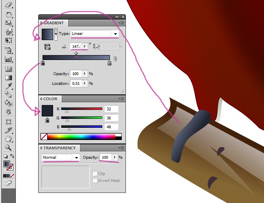The width and height of the screenshot is (264, 203).
Task: Toggle the Invert Mask checkbox
Action: click(x=95, y=180)
